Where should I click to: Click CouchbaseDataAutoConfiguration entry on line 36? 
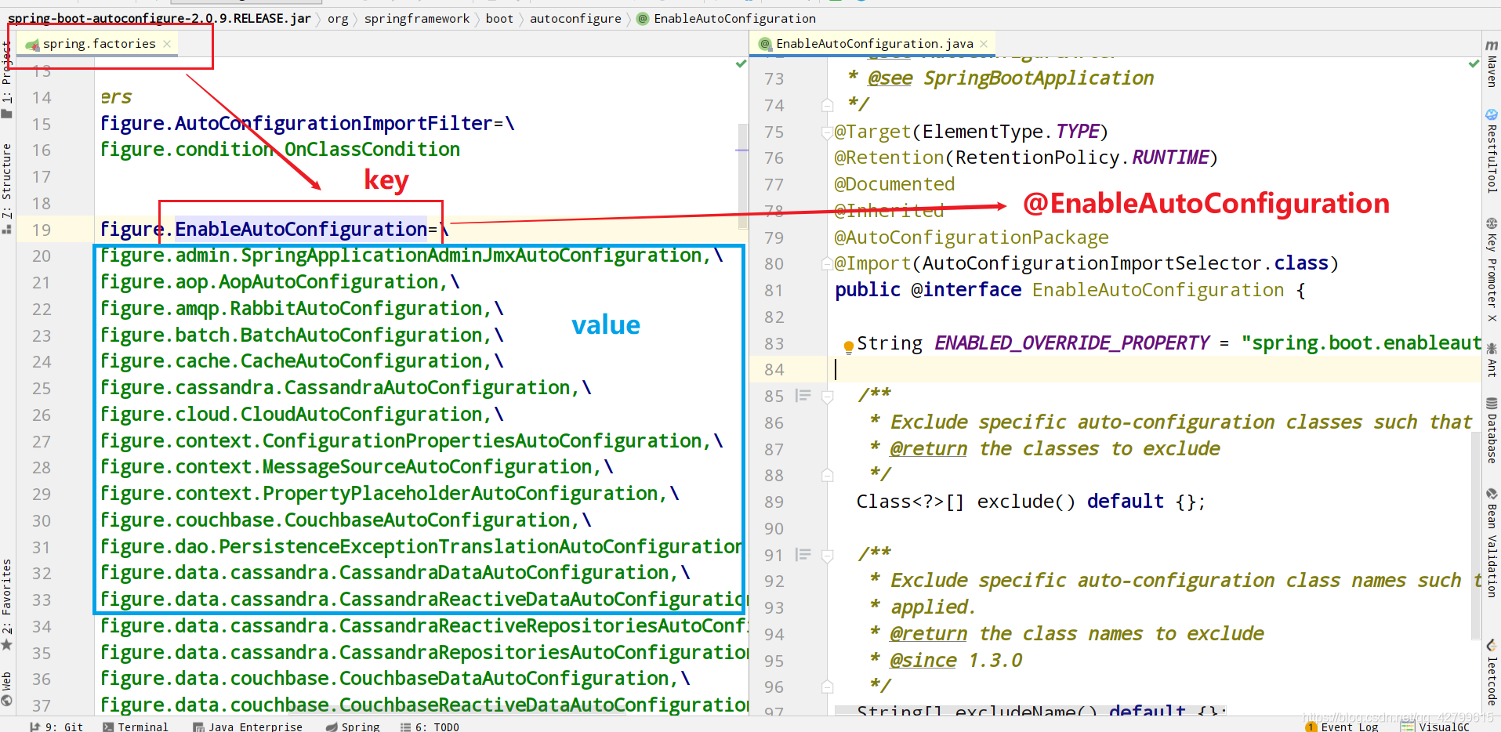click(504, 679)
